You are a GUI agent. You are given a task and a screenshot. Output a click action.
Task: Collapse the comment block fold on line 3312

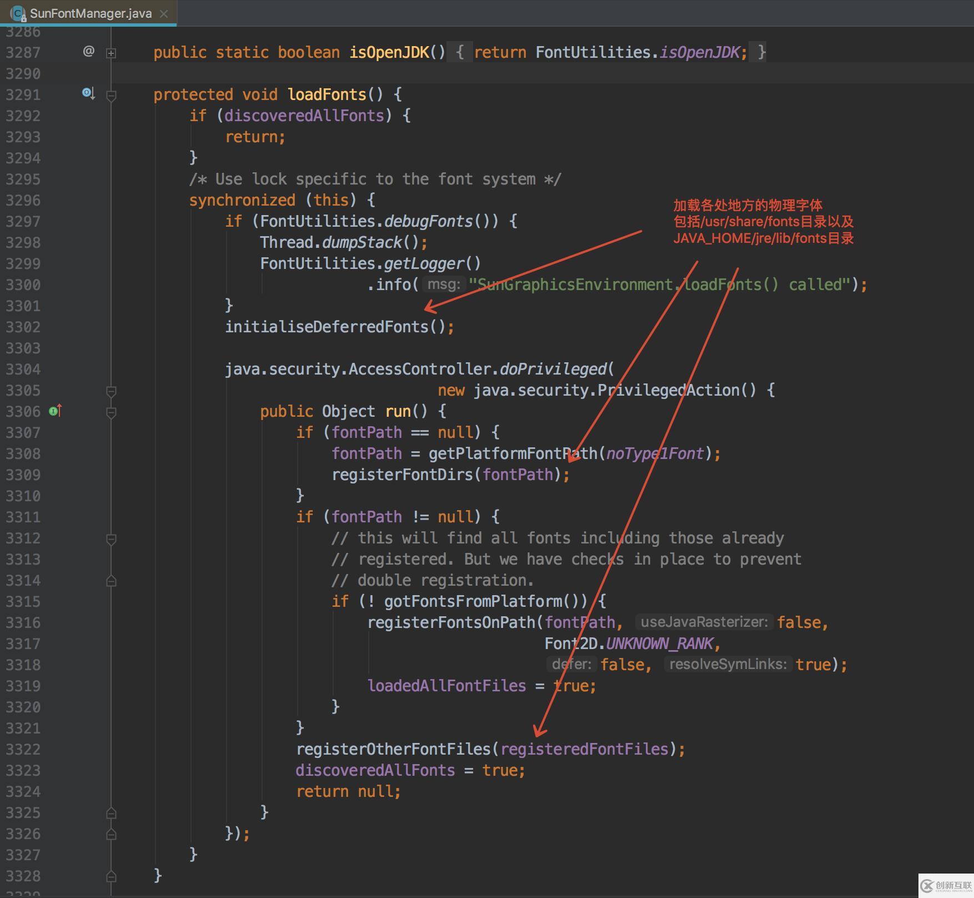(111, 539)
